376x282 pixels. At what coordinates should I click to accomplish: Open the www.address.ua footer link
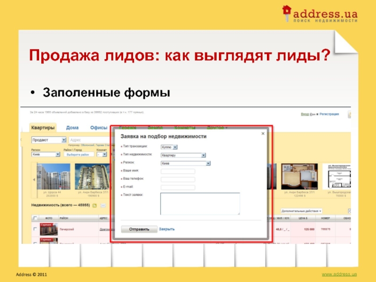(339, 274)
